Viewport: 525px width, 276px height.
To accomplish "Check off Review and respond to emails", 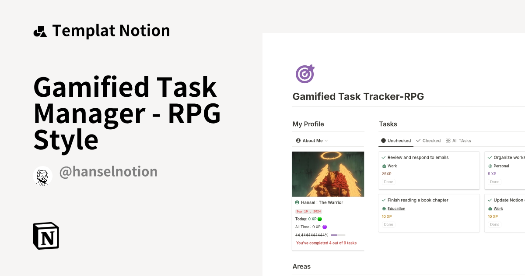I will coord(383,157).
